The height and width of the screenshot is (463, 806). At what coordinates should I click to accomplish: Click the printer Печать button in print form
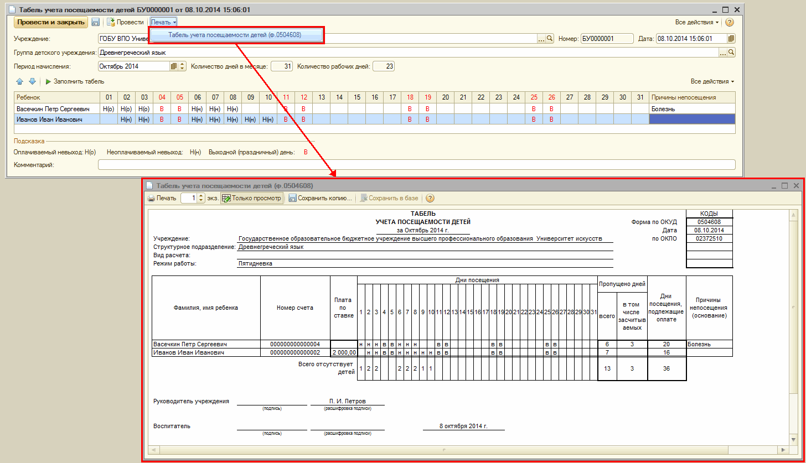coord(162,198)
